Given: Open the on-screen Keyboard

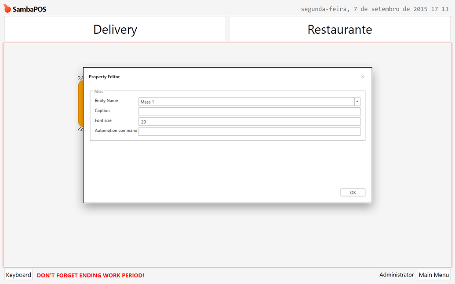Looking at the screenshot, I should 18,274.
